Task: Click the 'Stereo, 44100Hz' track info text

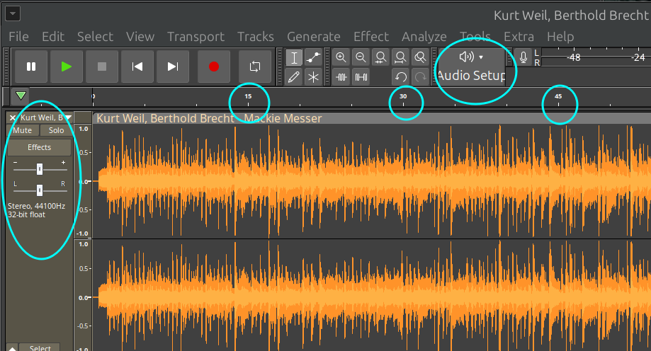Action: [37, 206]
